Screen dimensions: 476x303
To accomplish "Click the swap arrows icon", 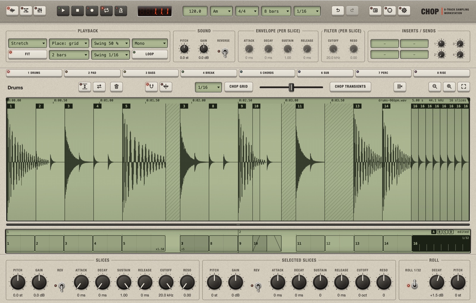I will [x=99, y=87].
